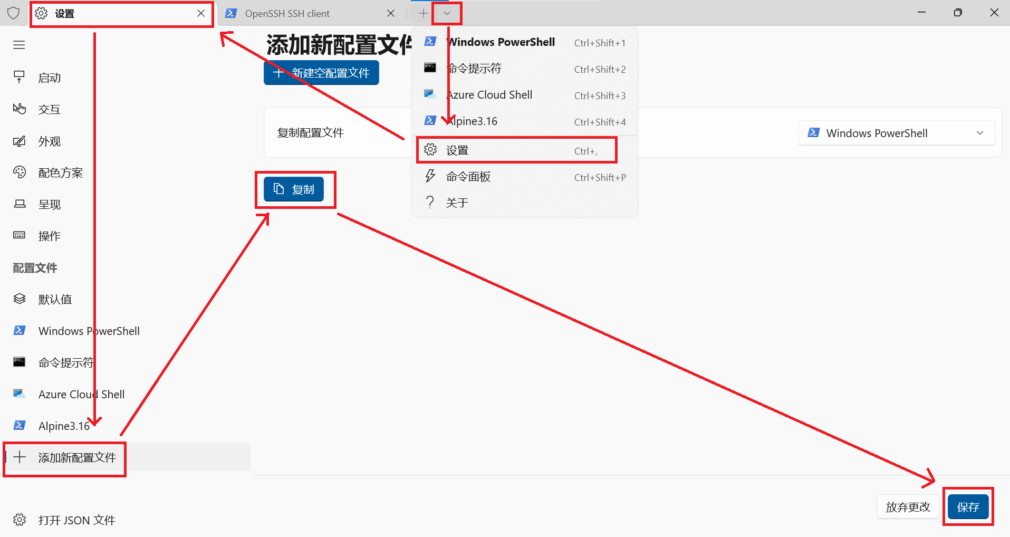Open the 配色方案 (Color schemes) page

(x=60, y=173)
